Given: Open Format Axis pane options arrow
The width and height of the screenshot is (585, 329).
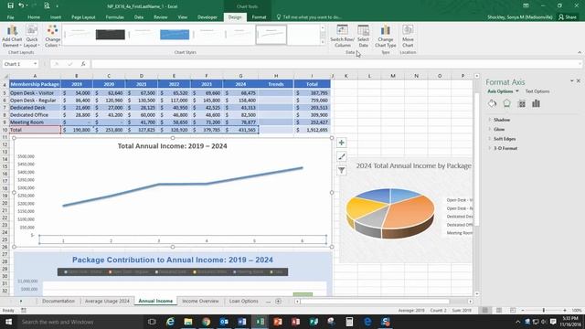Looking at the screenshot, I should click(x=571, y=81).
